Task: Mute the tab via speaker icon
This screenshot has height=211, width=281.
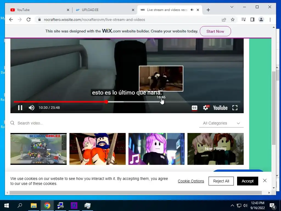Action: click(192, 10)
